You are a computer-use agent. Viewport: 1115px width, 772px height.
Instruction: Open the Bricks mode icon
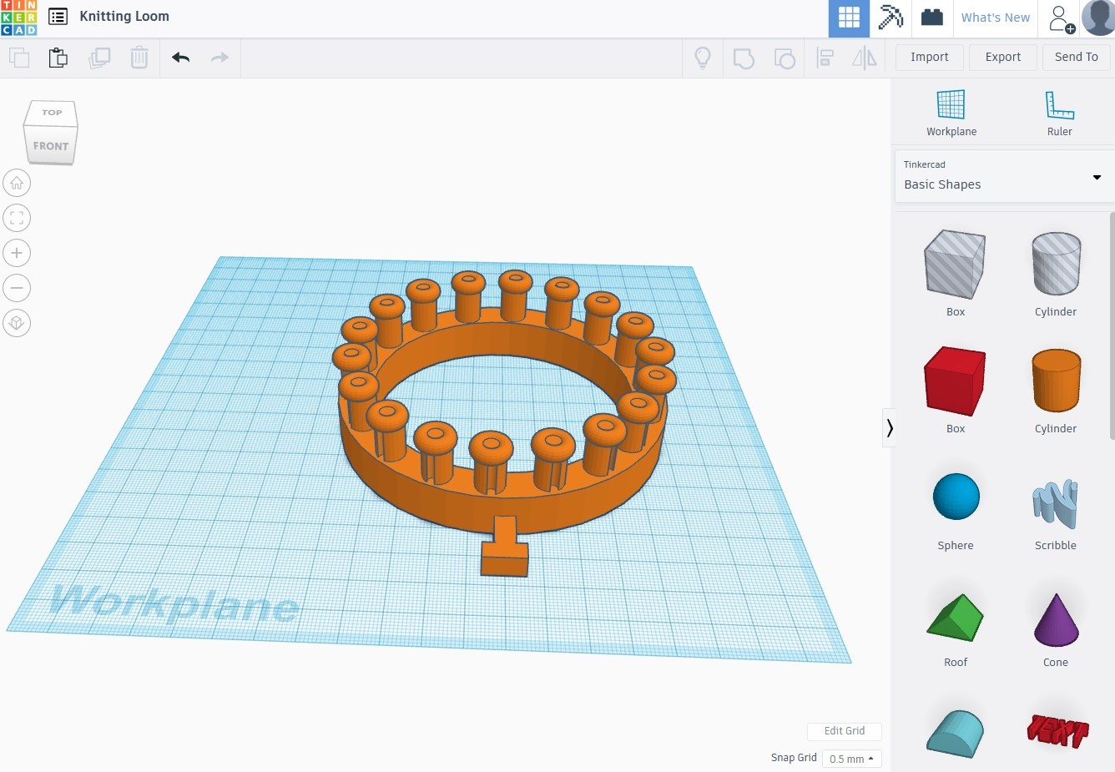point(932,18)
